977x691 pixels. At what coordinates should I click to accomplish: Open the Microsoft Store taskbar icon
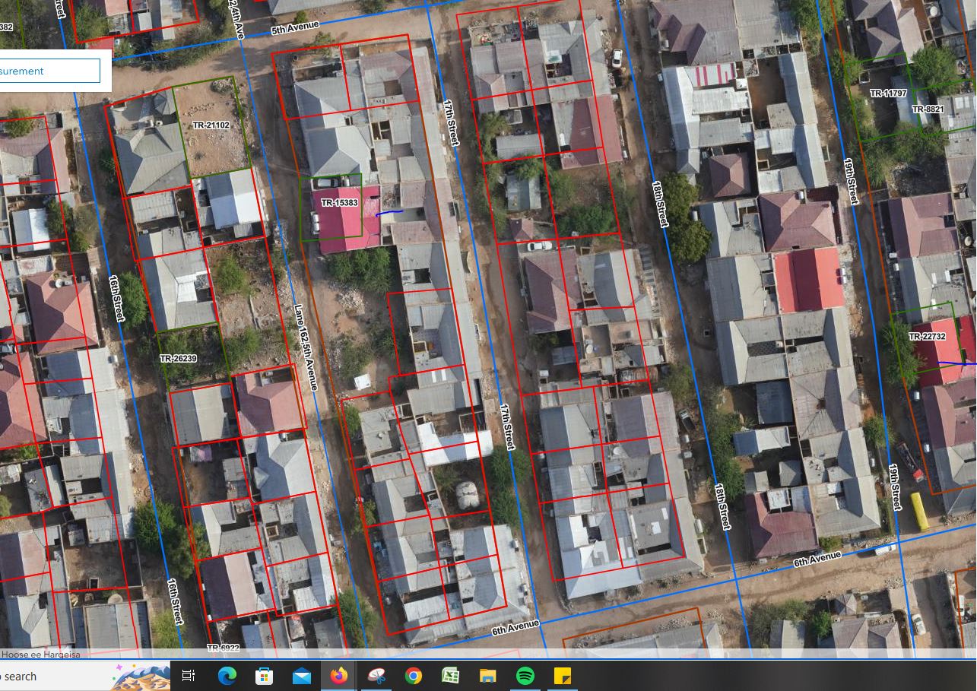[x=264, y=675]
